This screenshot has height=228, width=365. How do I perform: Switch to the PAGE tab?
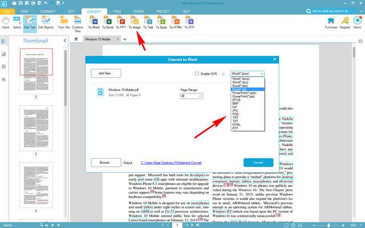(x=117, y=11)
